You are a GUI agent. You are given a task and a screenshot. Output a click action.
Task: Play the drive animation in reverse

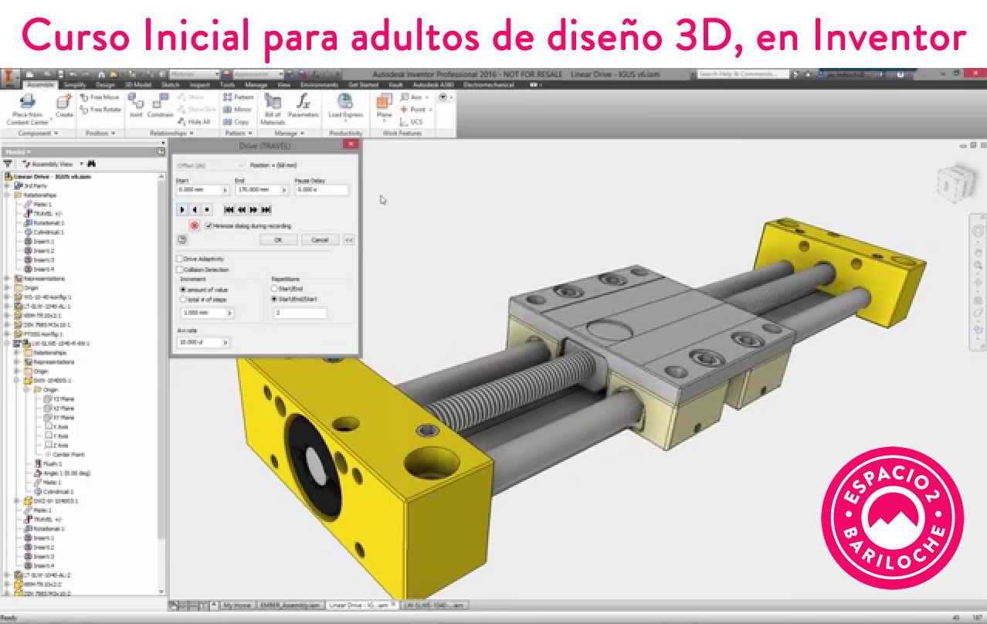point(195,209)
